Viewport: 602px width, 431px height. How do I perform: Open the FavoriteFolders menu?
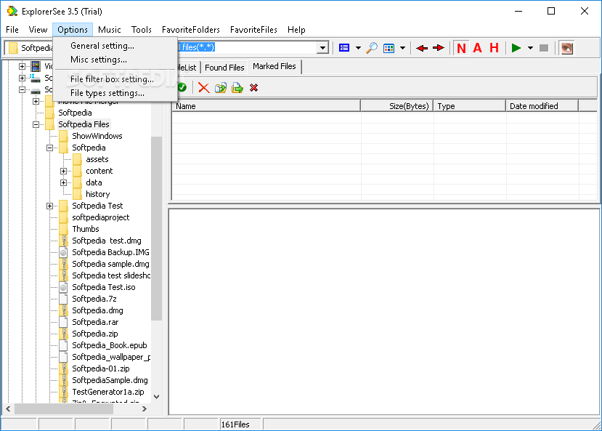click(191, 30)
